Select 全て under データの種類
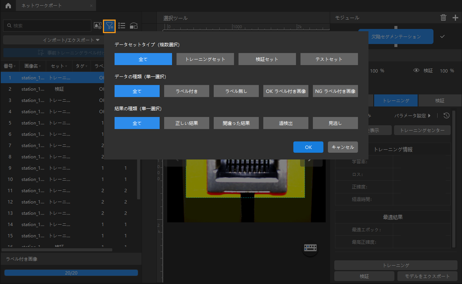462x284 pixels. coord(137,91)
